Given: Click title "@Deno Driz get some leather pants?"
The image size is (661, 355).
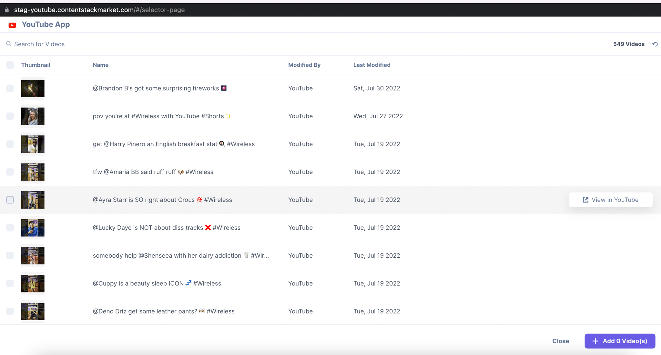Looking at the screenshot, I should click(x=145, y=311).
